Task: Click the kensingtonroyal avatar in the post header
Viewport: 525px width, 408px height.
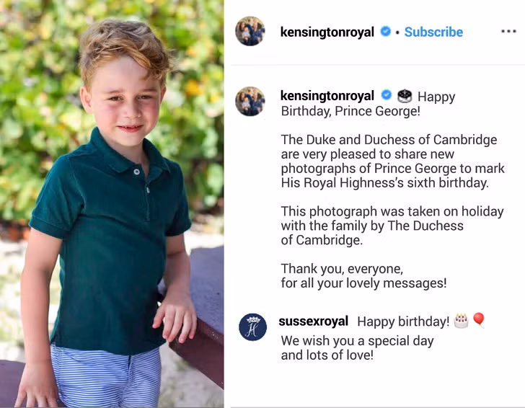Action: [x=250, y=32]
